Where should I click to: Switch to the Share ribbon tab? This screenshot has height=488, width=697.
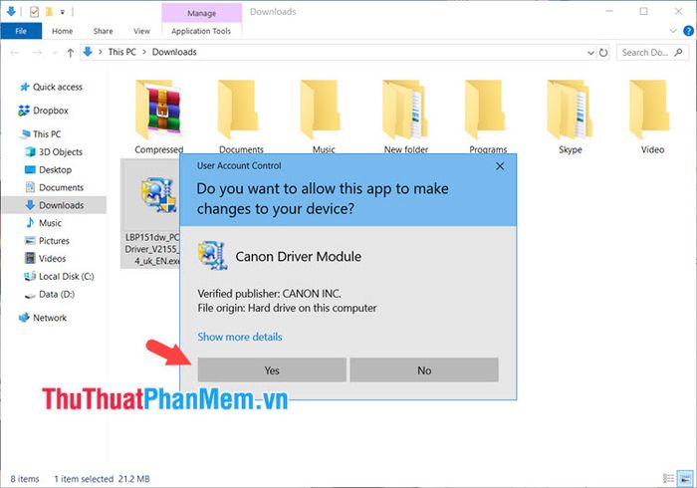[x=104, y=31]
